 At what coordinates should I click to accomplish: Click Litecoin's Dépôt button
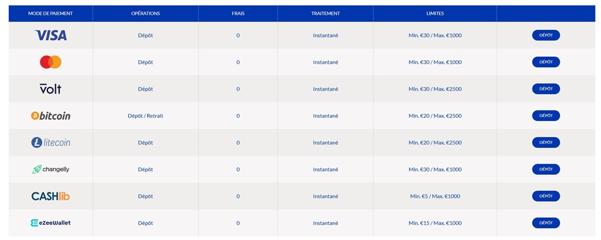[546, 142]
